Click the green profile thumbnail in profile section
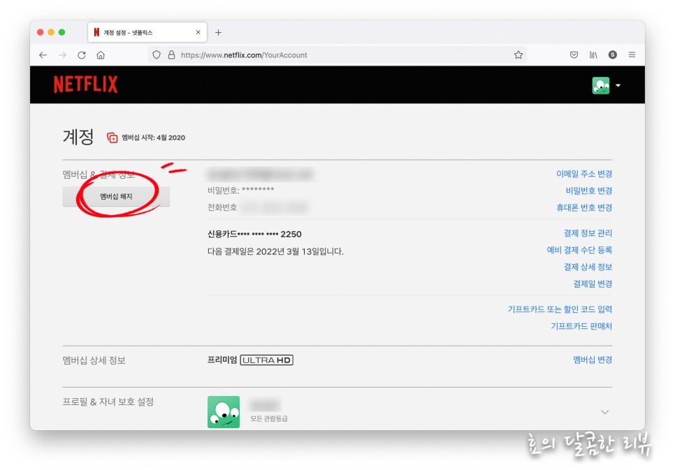The width and height of the screenshot is (675, 470). pos(224,412)
